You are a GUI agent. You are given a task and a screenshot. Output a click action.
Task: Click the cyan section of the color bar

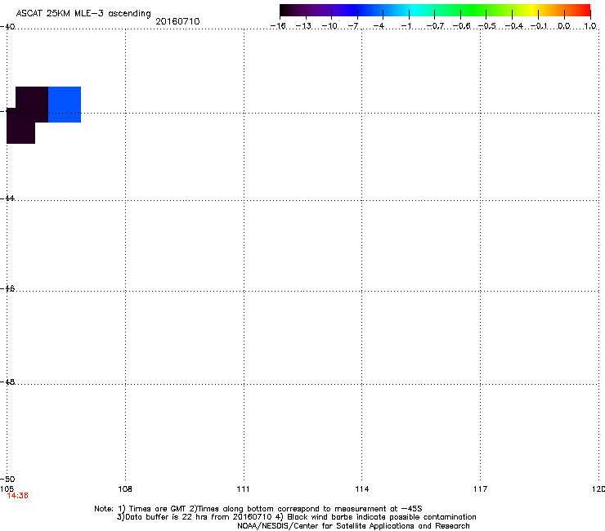(415, 11)
